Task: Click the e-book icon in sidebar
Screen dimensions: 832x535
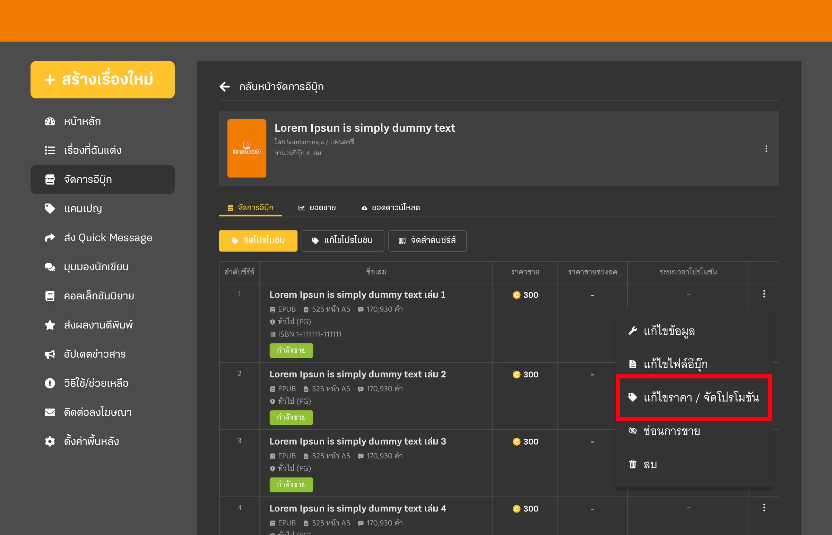Action: click(50, 179)
